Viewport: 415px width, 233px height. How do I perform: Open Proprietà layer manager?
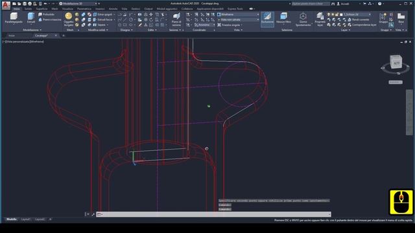click(x=320, y=19)
